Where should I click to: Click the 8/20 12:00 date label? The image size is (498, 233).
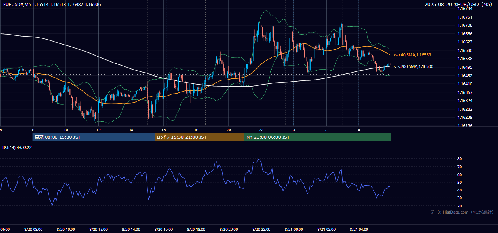(x=98, y=230)
